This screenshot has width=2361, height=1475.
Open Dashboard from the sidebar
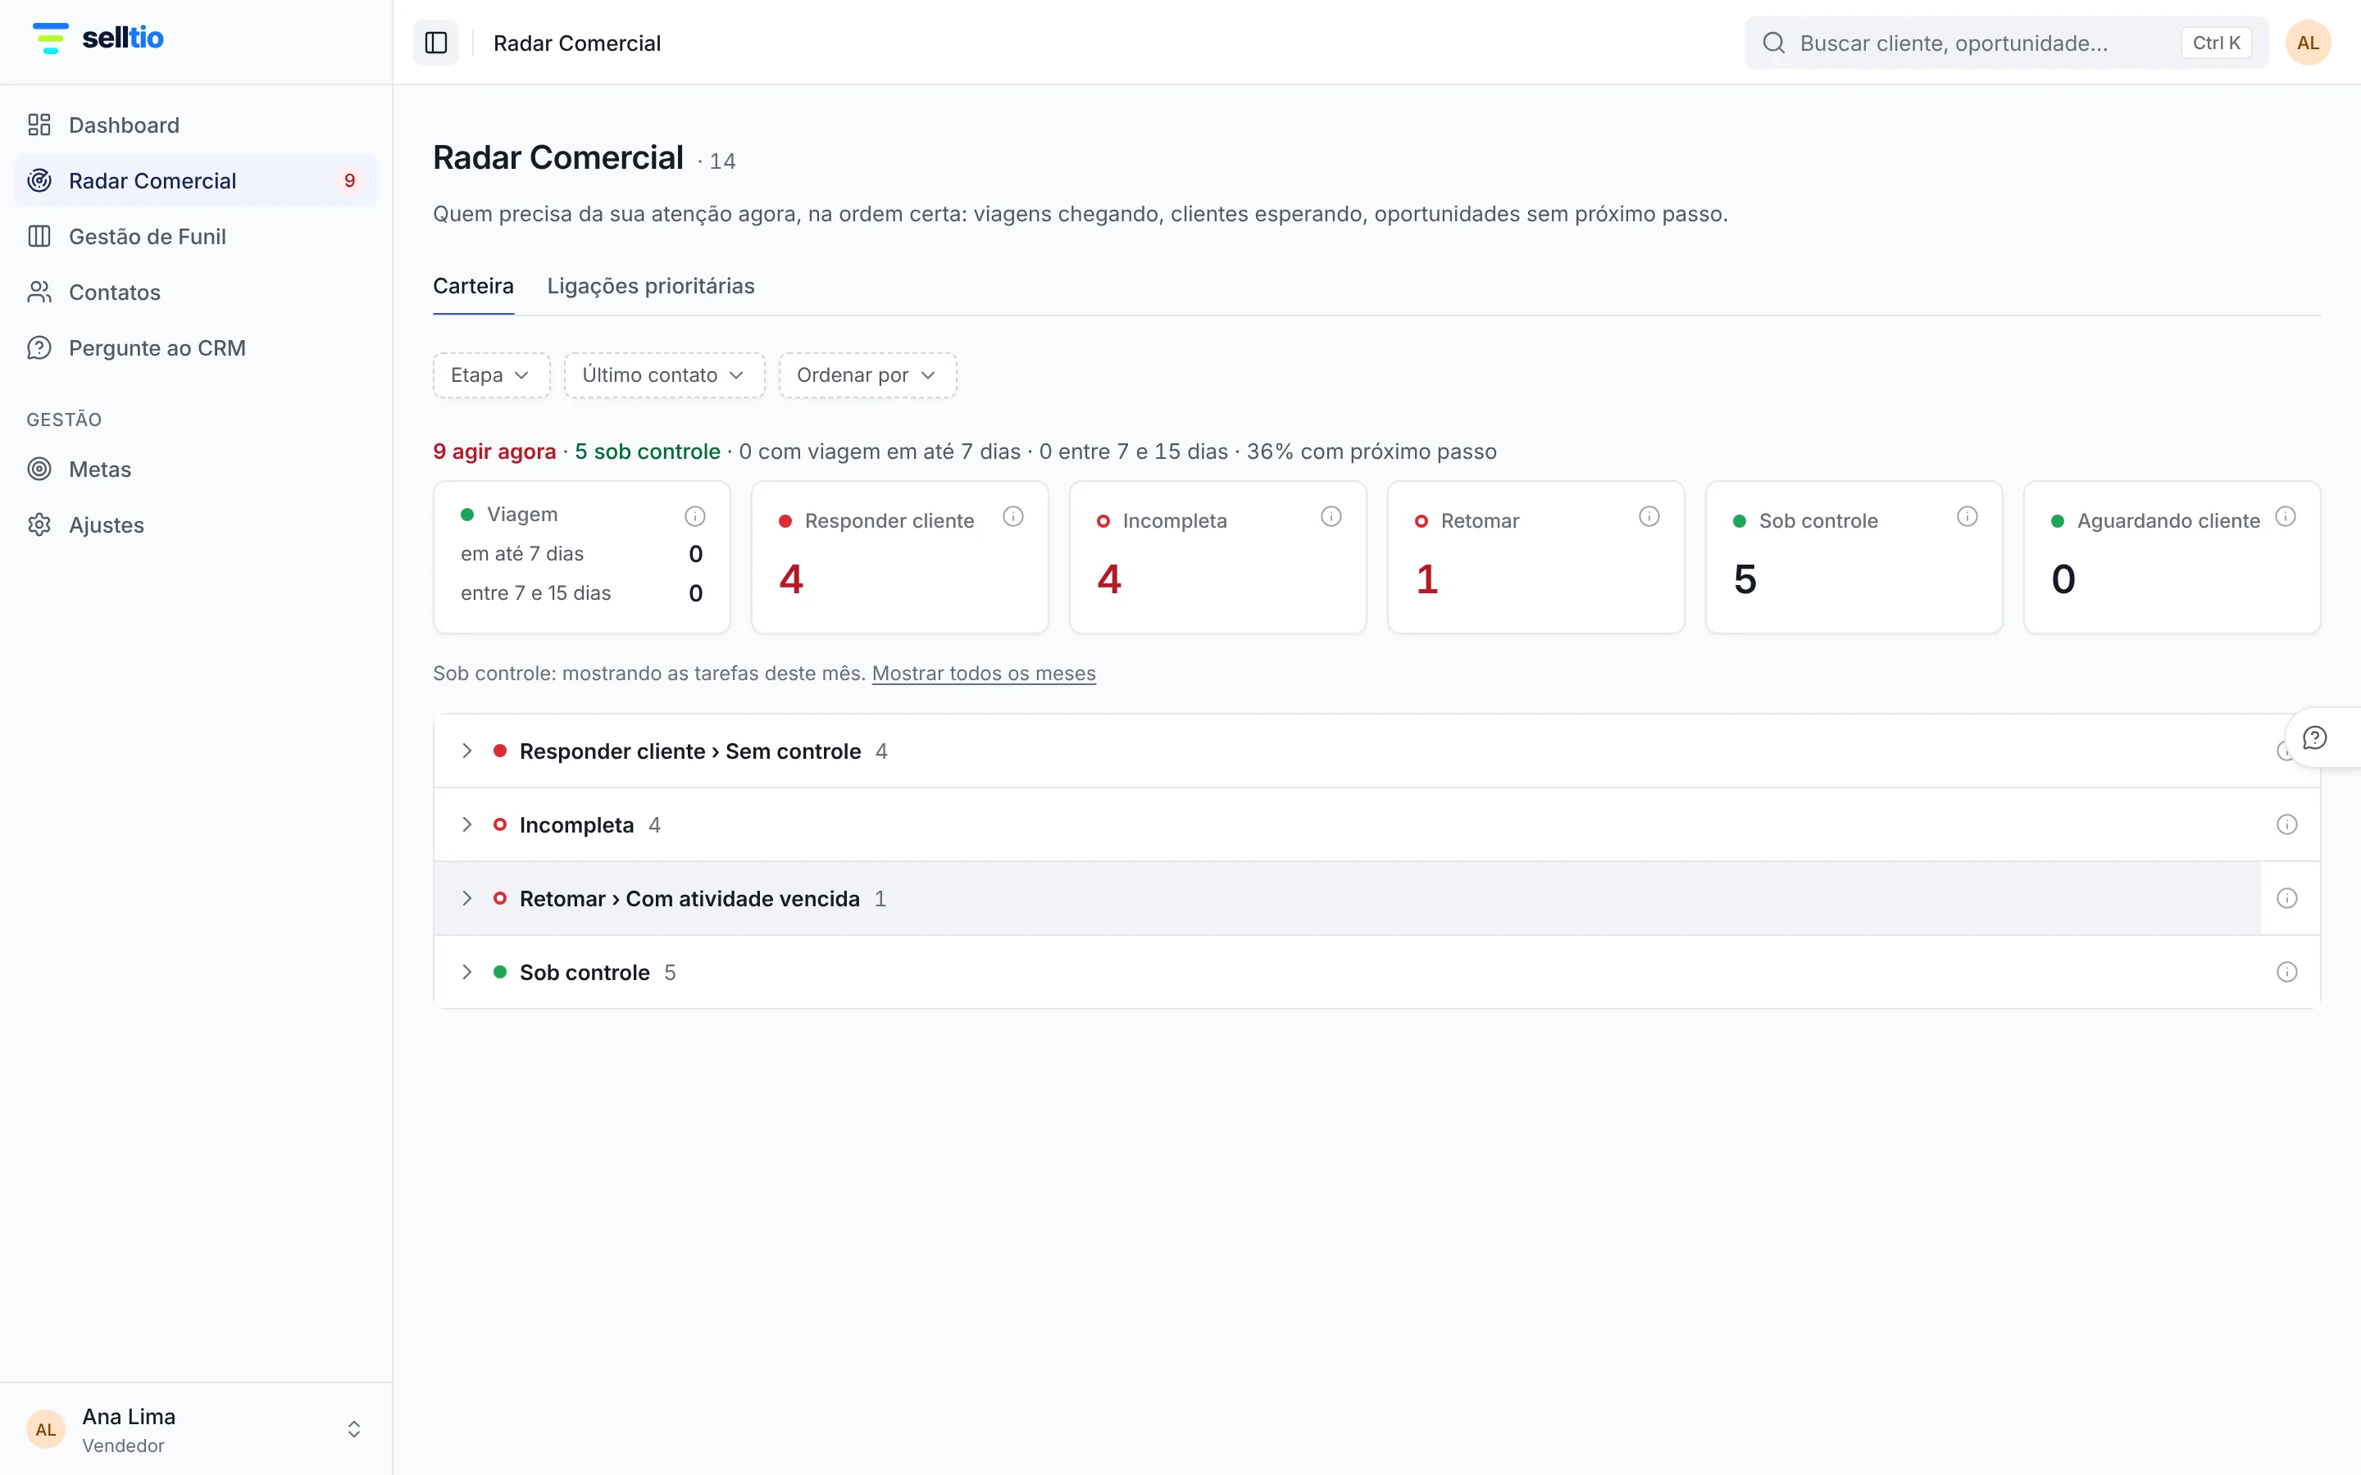click(195, 125)
